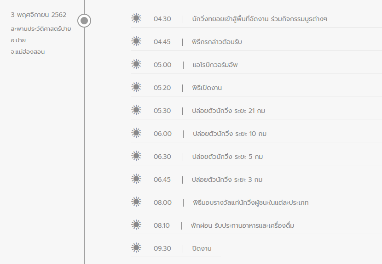Select the sun icon next to 06.45

[136, 179]
